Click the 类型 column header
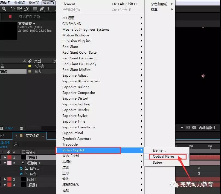 (x=38, y=61)
